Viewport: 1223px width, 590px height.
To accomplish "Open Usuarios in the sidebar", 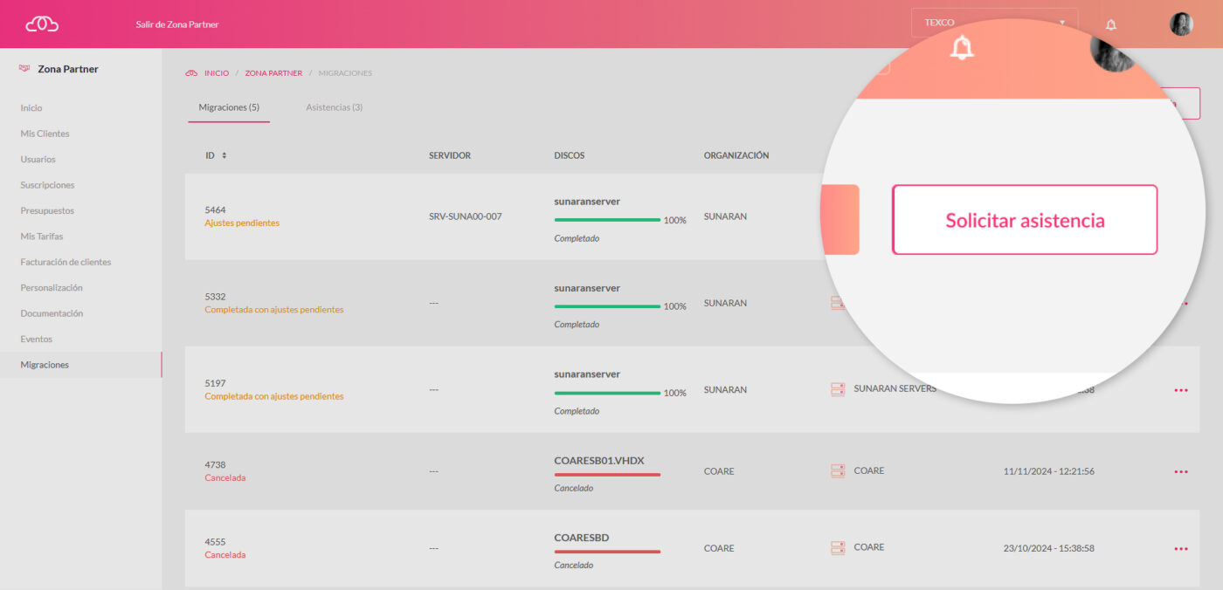I will click(38, 159).
